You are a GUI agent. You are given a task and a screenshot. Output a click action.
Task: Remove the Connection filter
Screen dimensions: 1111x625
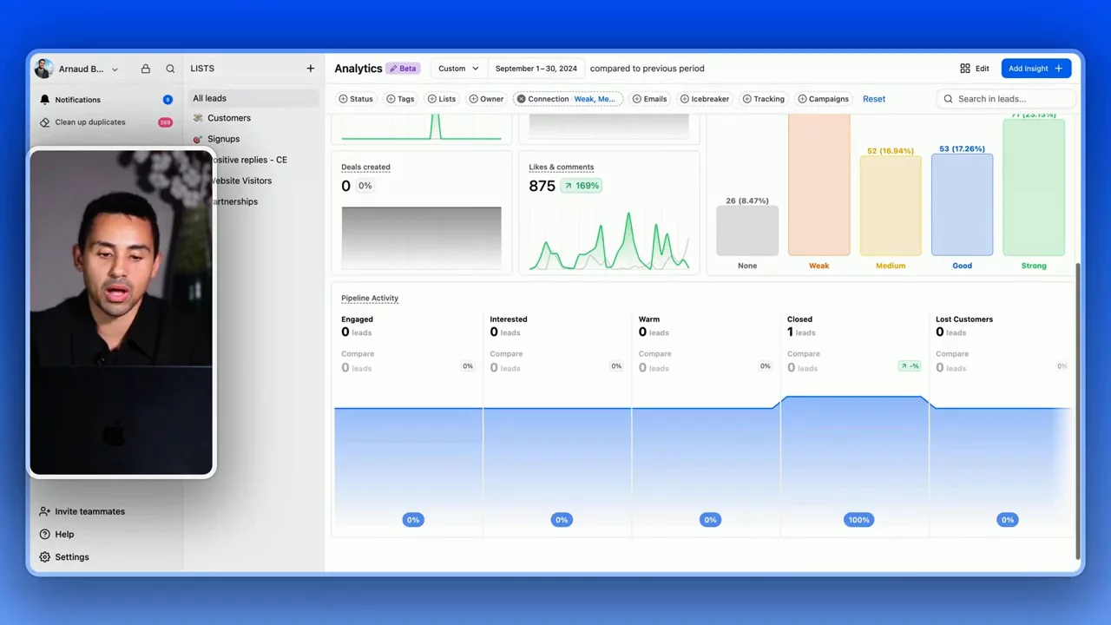click(x=522, y=99)
